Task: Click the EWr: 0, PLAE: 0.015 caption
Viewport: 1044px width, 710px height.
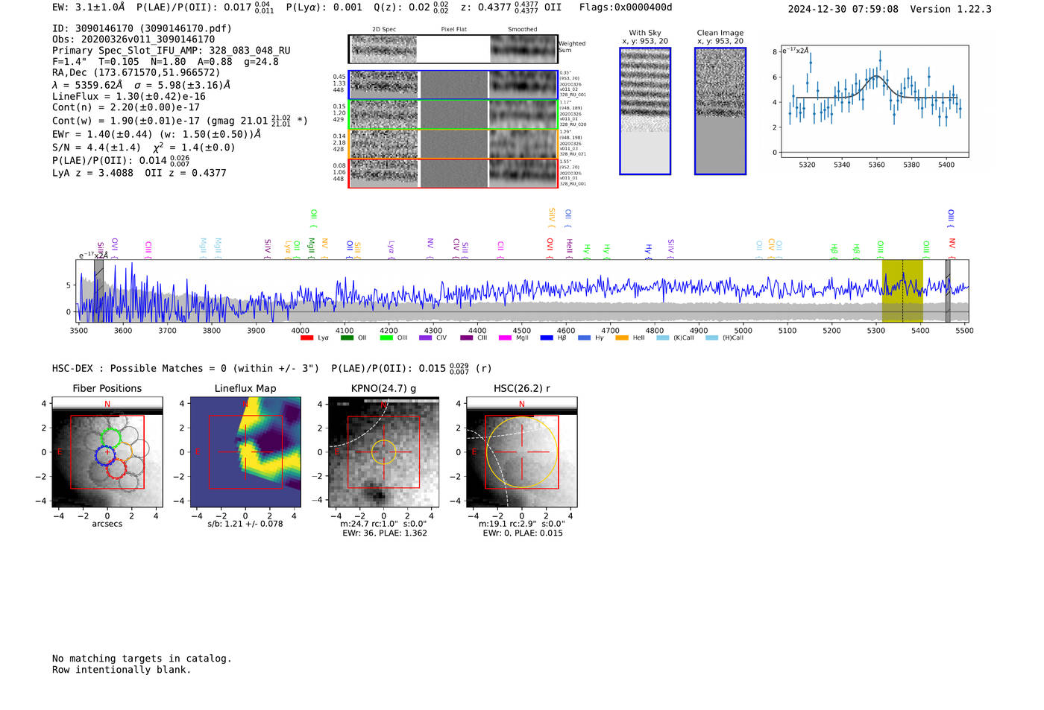Action: pyautogui.click(x=523, y=533)
